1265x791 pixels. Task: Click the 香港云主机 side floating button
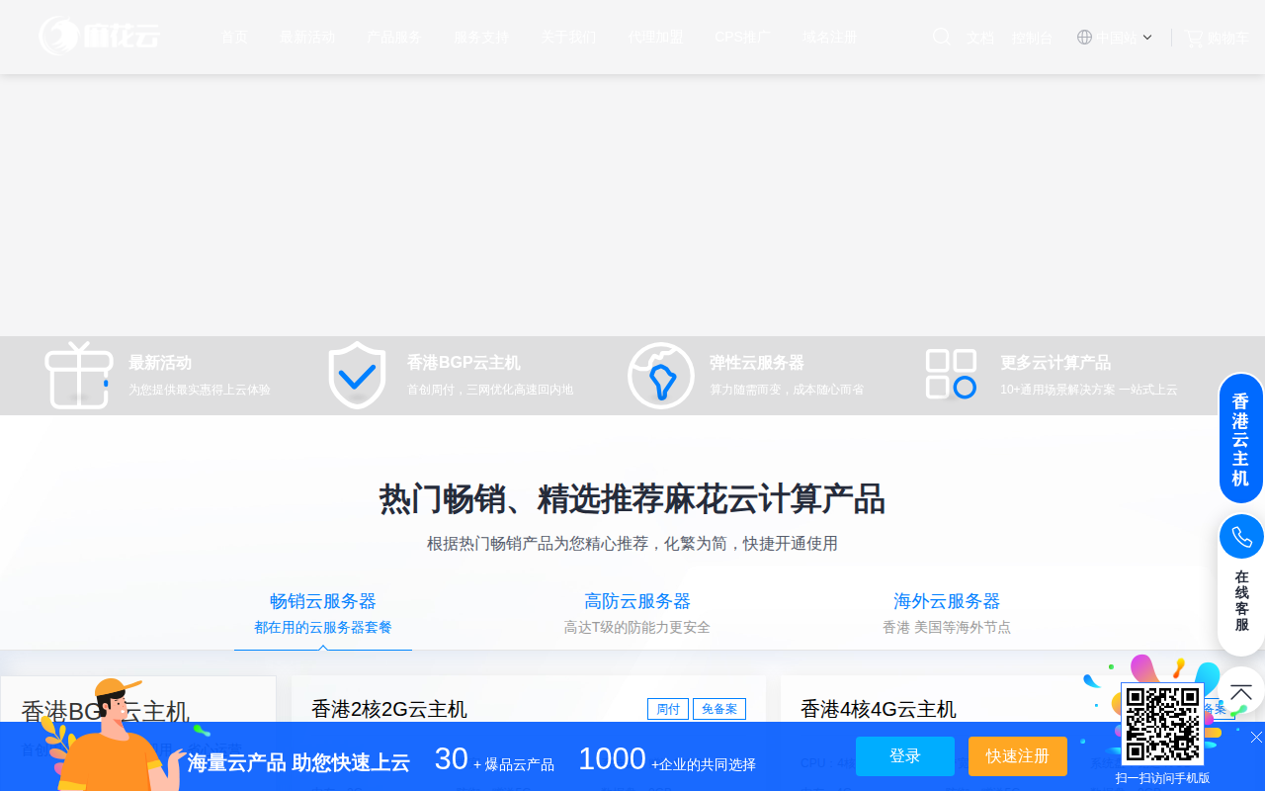click(1241, 439)
